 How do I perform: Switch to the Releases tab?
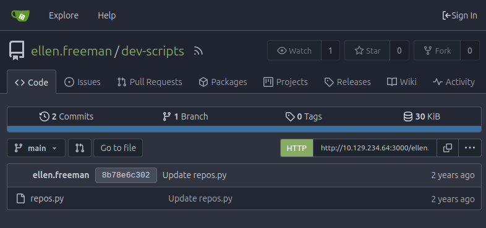[347, 82]
